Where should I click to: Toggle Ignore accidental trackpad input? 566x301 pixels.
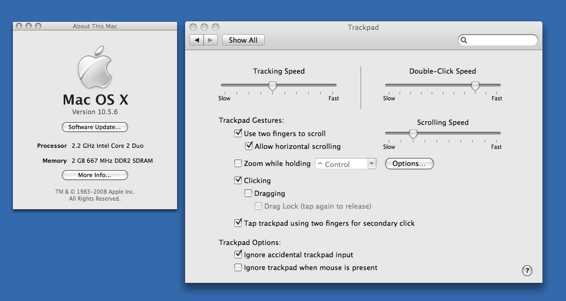[238, 255]
